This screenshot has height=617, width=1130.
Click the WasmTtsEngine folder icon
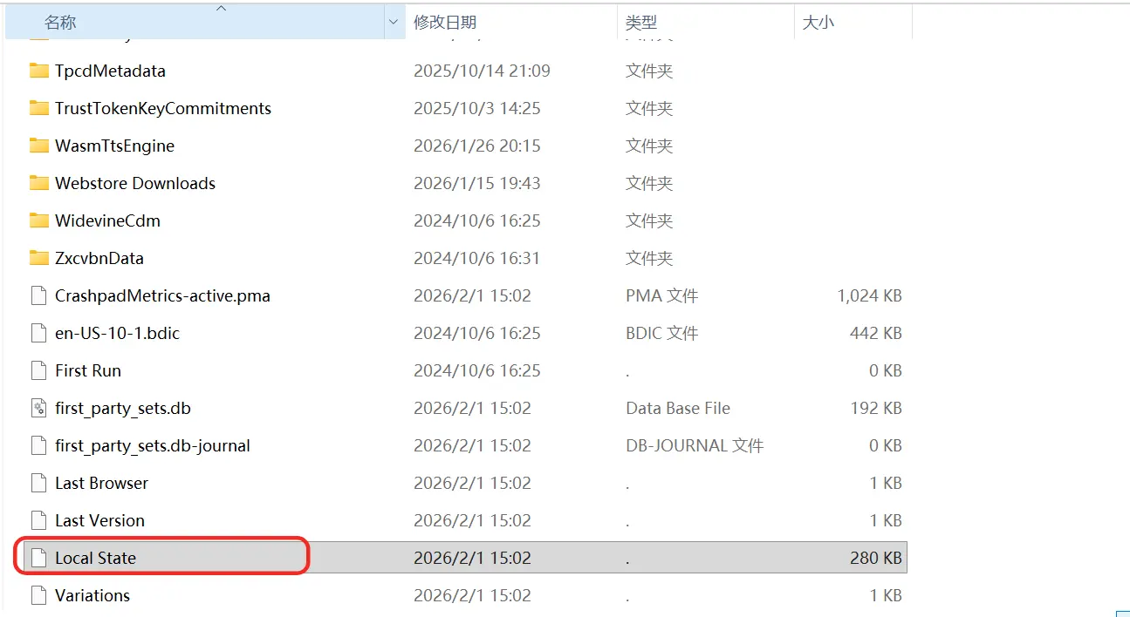tap(39, 146)
